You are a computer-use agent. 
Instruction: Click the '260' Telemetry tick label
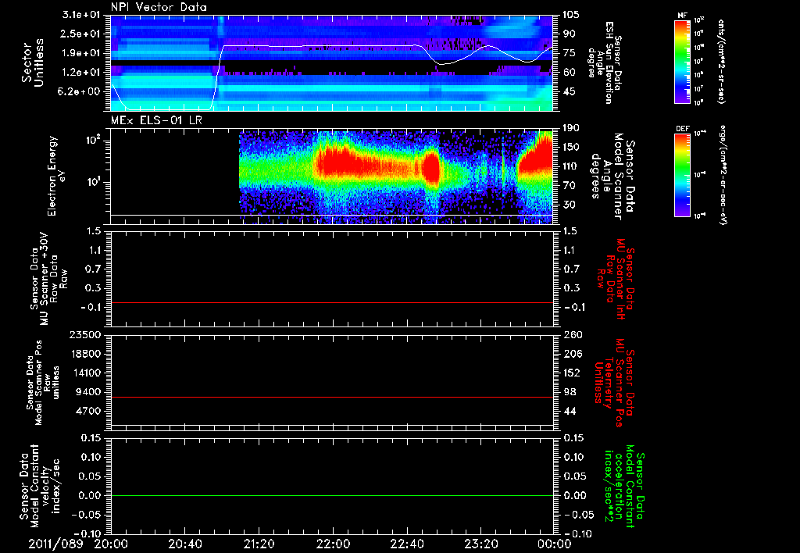click(571, 334)
